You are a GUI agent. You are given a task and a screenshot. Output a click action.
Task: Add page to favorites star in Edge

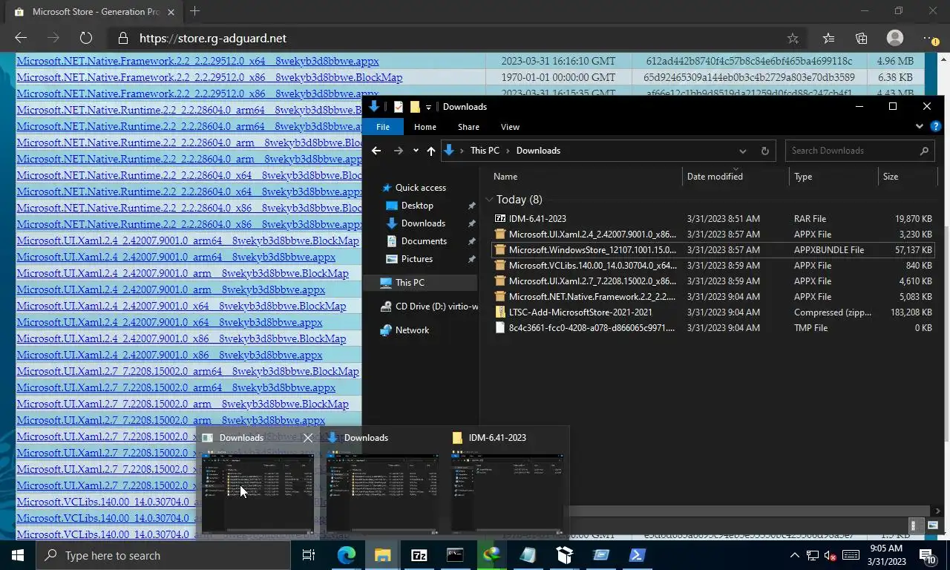[793, 39]
